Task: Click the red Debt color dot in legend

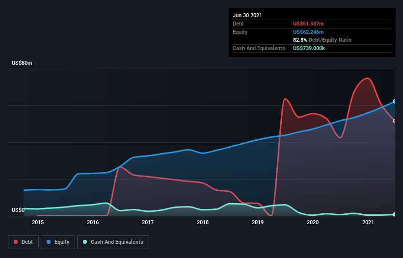Action: [x=16, y=242]
